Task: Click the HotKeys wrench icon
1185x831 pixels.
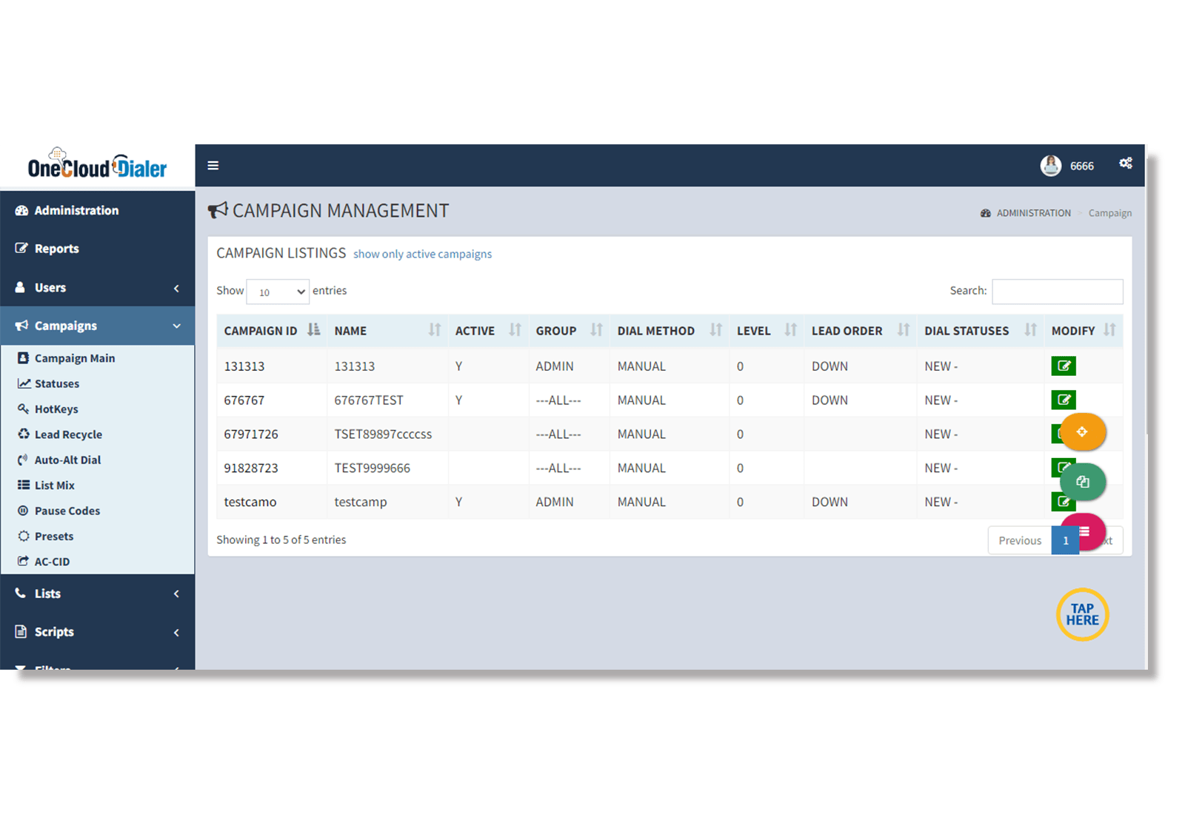Action: click(x=24, y=408)
